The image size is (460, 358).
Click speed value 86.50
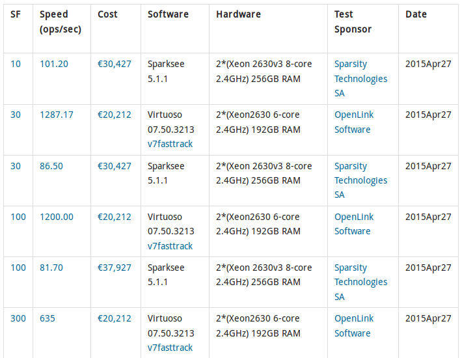pyautogui.click(x=51, y=166)
